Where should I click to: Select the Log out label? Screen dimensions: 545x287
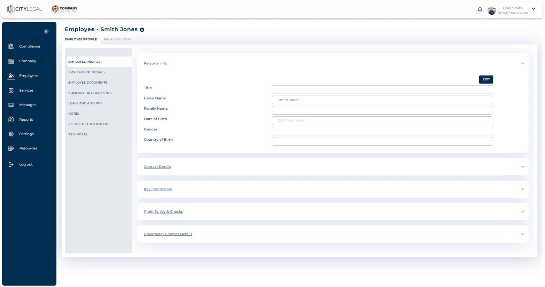pyautogui.click(x=26, y=164)
